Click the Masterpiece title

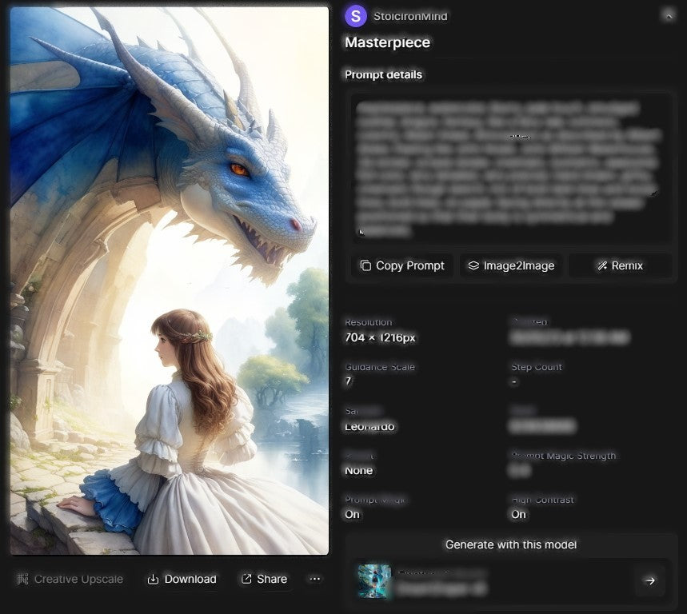coord(387,42)
